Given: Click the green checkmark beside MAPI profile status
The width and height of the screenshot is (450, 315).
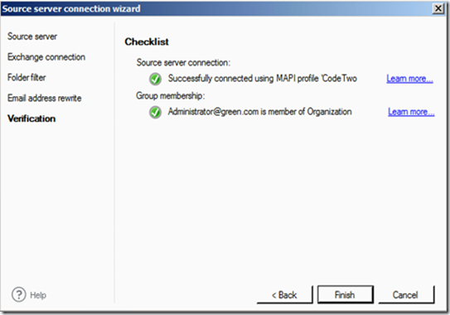Looking at the screenshot, I should coord(155,79).
